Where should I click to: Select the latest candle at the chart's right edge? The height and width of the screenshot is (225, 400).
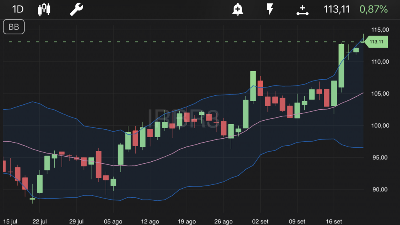coord(363,39)
